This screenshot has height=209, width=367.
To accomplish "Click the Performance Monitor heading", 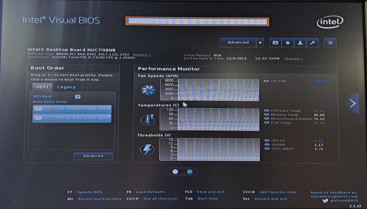I will coord(169,69).
